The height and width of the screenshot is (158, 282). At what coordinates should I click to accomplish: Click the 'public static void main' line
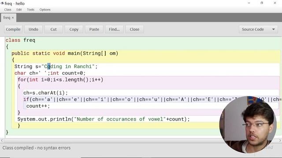point(65,54)
